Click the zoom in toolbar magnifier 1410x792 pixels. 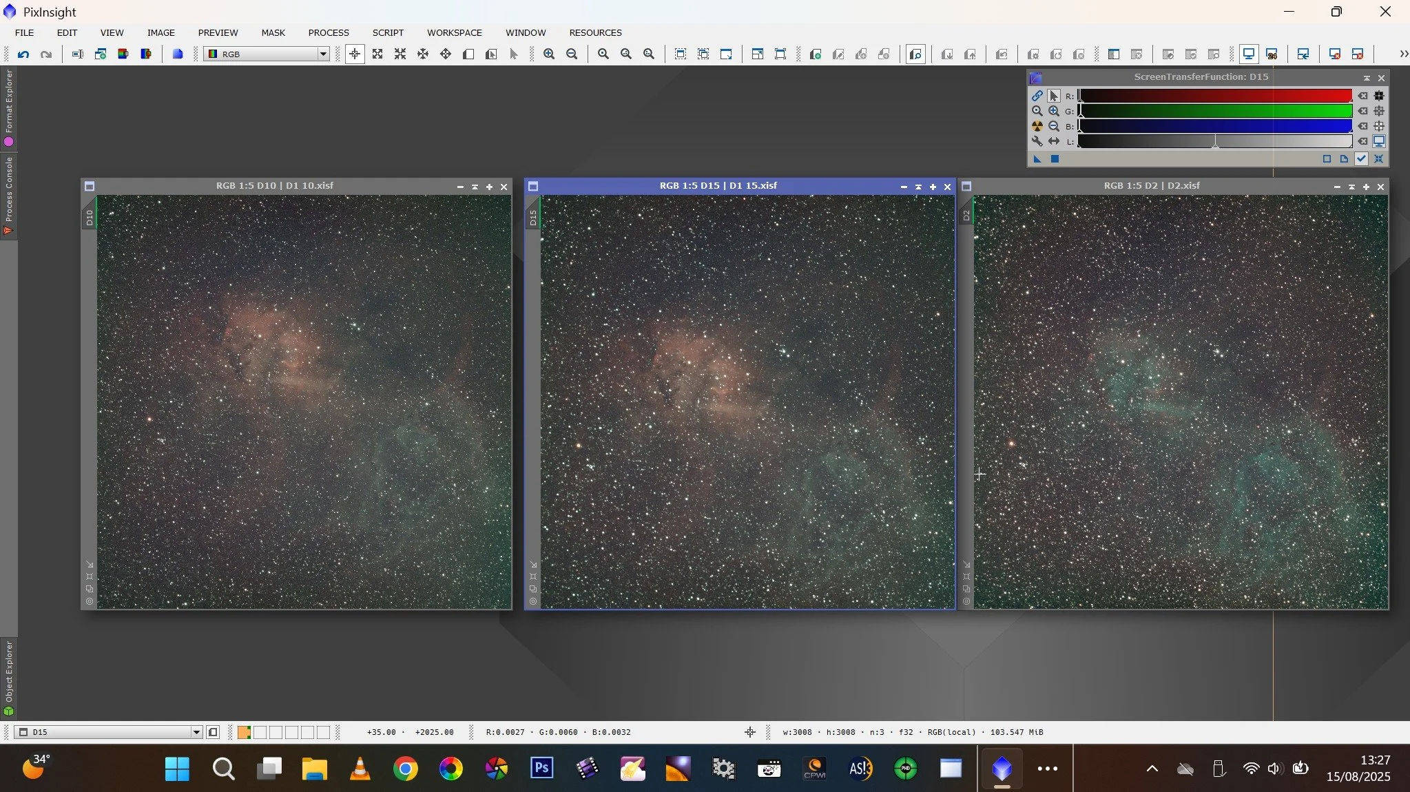549,54
